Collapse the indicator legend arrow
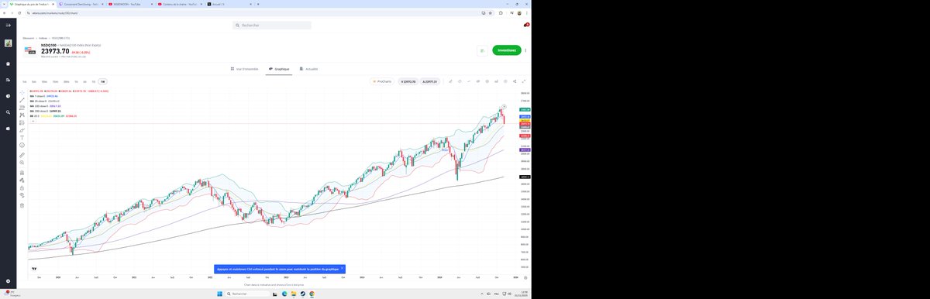 click(33, 121)
